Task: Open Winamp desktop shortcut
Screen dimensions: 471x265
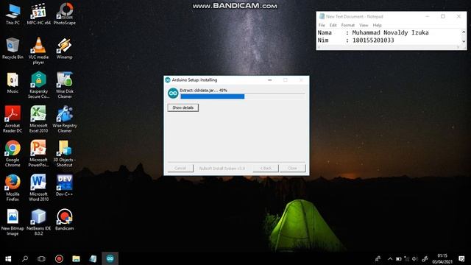Action: coord(64,49)
